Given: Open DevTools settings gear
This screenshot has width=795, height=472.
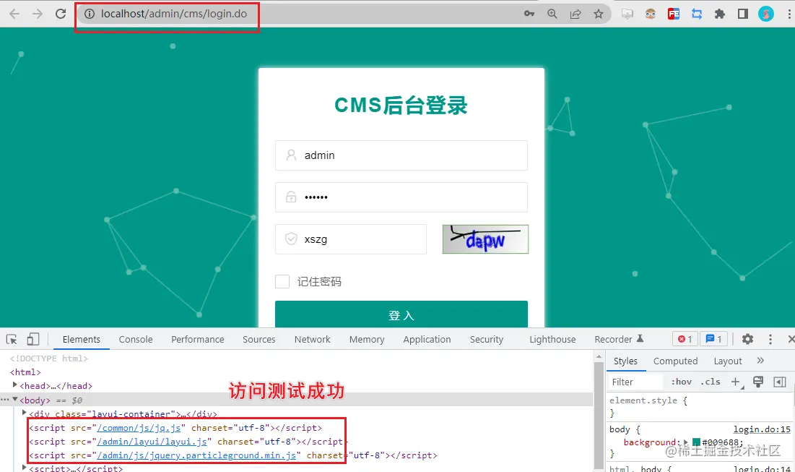Looking at the screenshot, I should [x=747, y=339].
